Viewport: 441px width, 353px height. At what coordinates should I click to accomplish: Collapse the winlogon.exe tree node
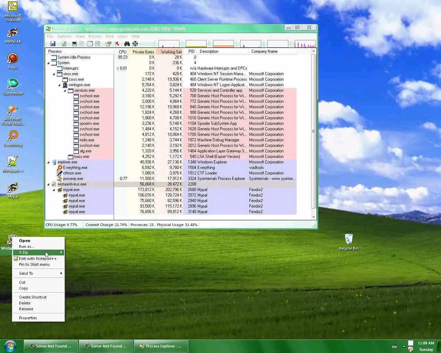pyautogui.click(x=59, y=85)
